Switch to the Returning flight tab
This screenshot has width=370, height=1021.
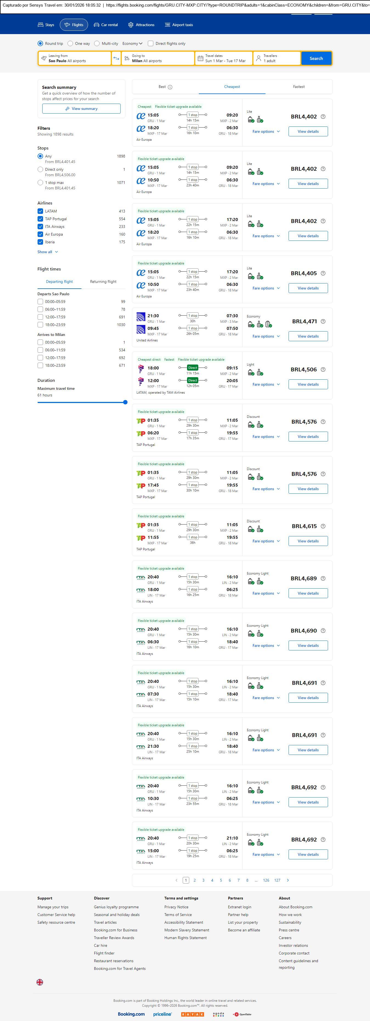(x=103, y=282)
